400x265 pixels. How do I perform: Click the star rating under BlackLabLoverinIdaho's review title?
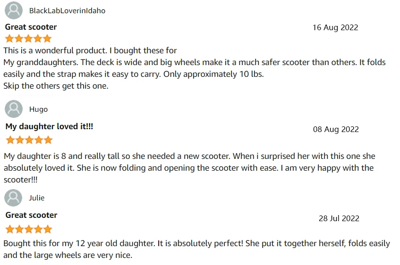(x=28, y=39)
